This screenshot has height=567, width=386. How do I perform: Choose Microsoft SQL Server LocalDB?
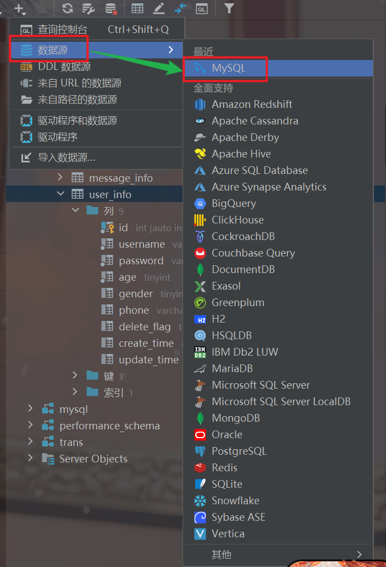click(278, 402)
